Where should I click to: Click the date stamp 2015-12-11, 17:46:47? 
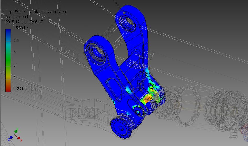[x=24, y=22]
